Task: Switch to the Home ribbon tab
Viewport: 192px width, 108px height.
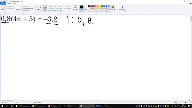Action: click(x=9, y=3)
